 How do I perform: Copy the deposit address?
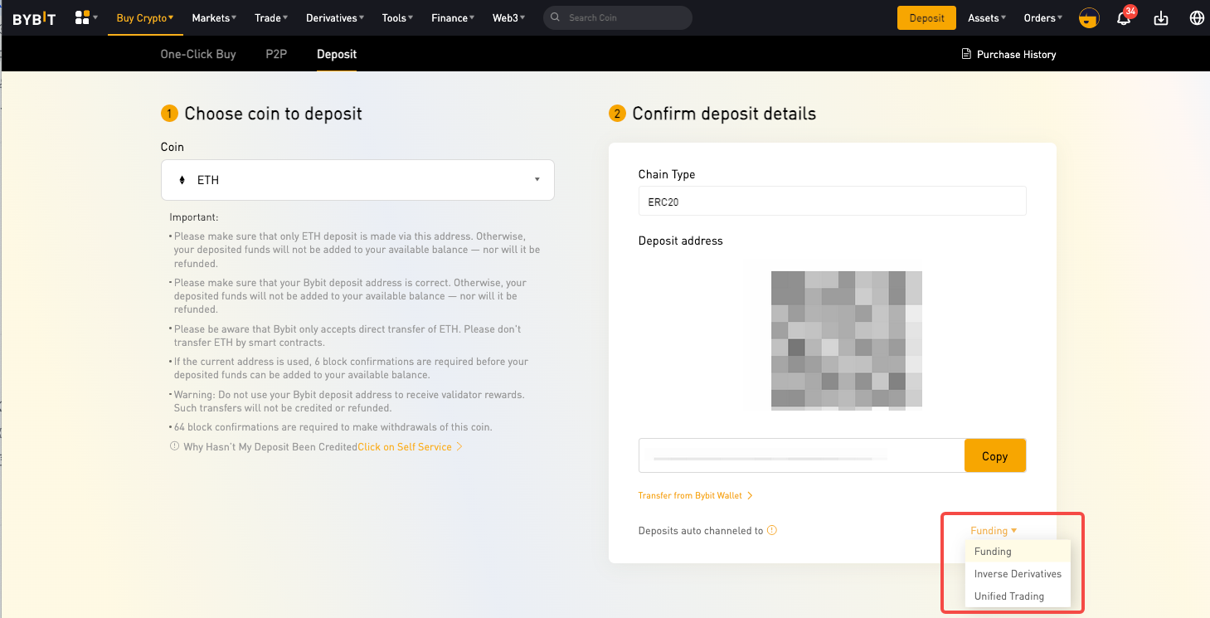point(994,456)
